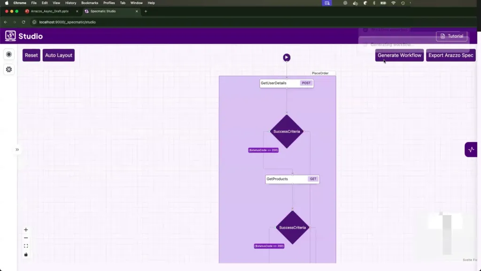
Task: Toggle the canvas lock icon
Action: (26, 255)
